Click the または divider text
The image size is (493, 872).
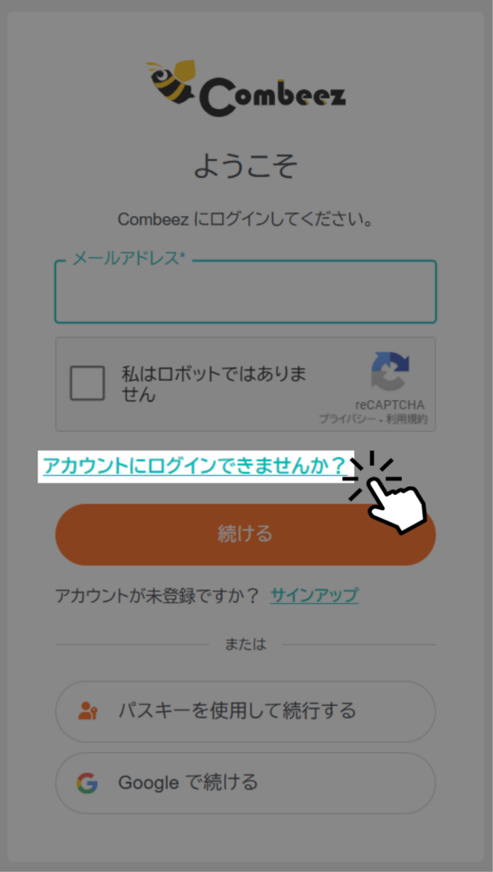click(246, 645)
